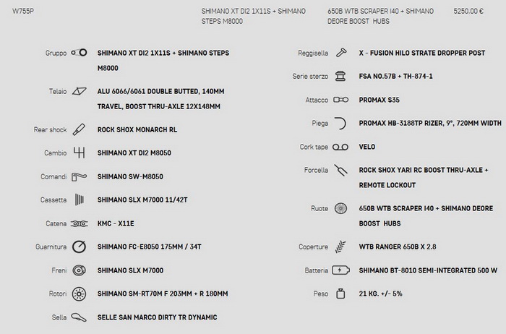Select the W755P model code

[x=23, y=11]
